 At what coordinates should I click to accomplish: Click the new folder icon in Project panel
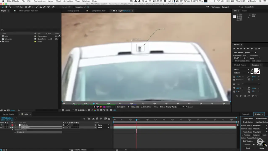(5, 110)
